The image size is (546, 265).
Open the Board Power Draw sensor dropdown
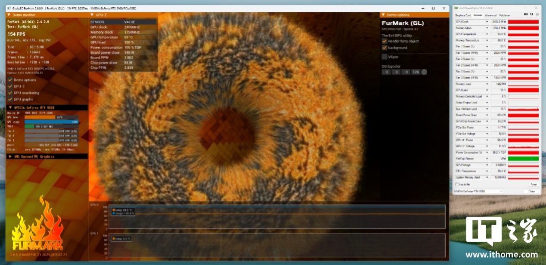[x=487, y=115]
